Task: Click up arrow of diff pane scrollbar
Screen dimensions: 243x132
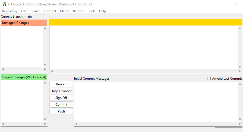Action: [x=240, y=28]
